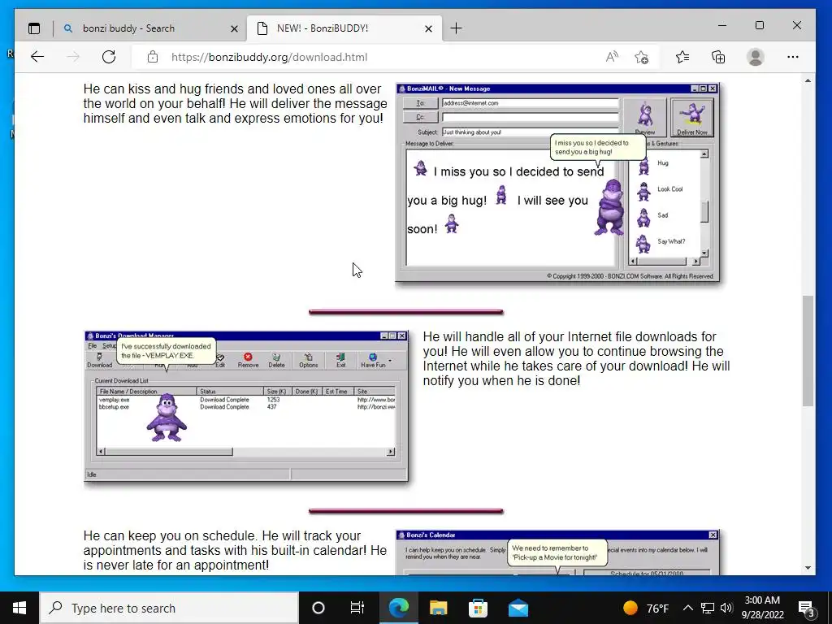This screenshot has width=832, height=624.
Task: Open Edge Settings and more menu
Action: click(793, 57)
